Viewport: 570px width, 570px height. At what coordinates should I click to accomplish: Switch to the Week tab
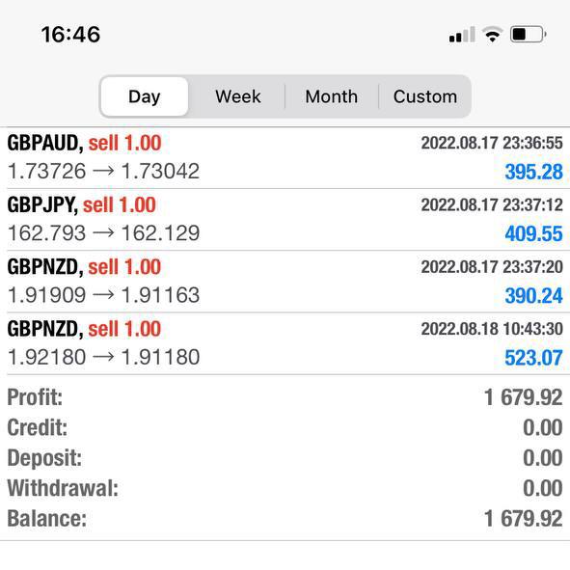click(x=238, y=96)
